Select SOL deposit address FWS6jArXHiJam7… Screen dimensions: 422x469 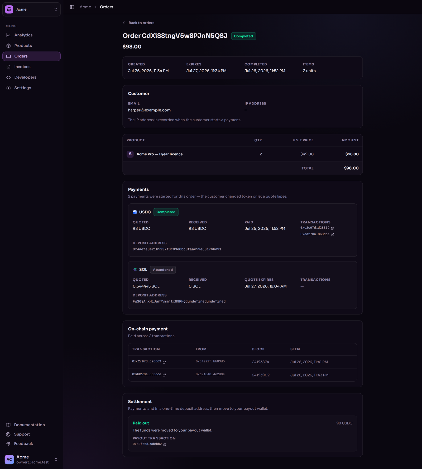(x=179, y=301)
